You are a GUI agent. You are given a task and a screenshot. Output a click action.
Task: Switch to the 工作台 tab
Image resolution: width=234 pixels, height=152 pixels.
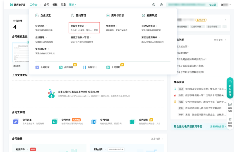(x=33, y=5)
